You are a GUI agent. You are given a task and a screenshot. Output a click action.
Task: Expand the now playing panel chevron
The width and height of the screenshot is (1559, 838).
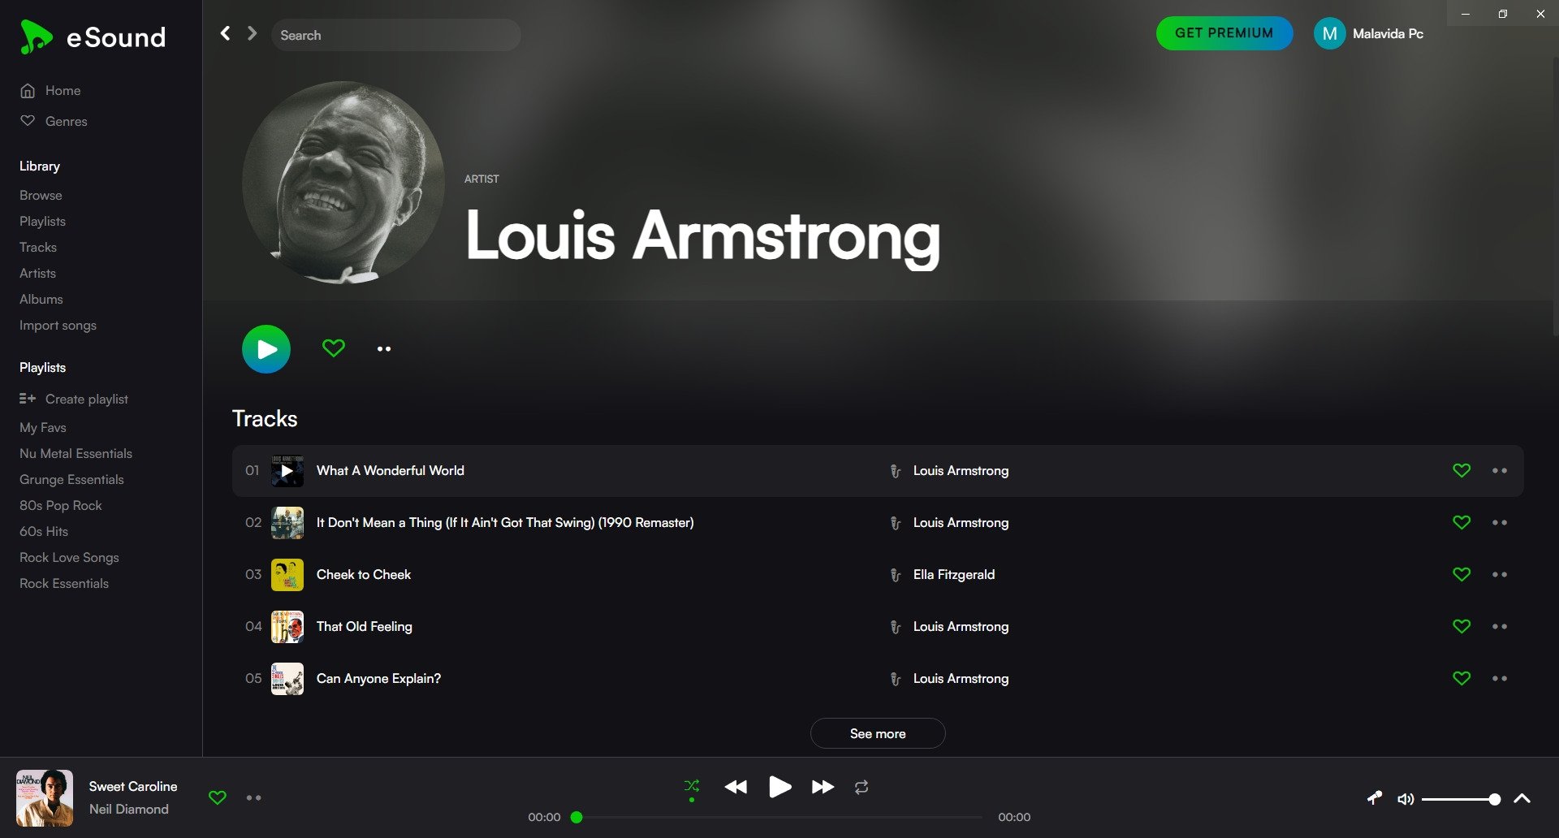point(1522,799)
